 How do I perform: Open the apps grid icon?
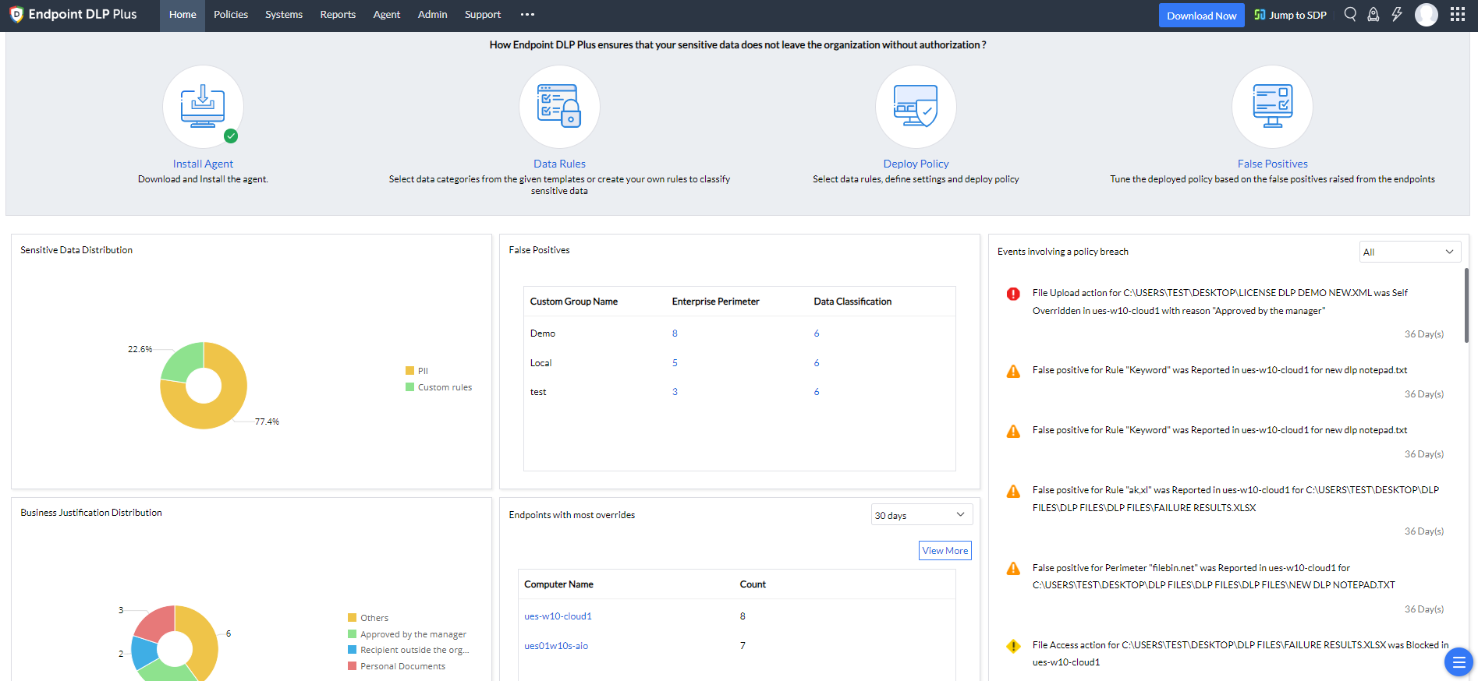pyautogui.click(x=1458, y=15)
